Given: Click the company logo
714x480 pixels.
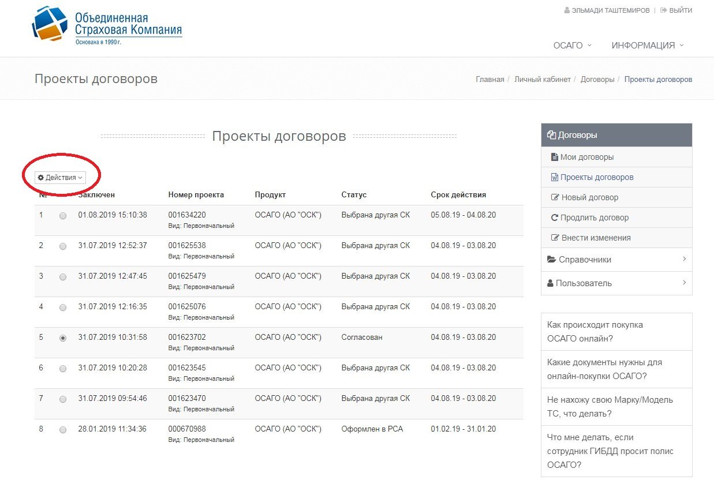Looking at the screenshot, I should point(107,26).
